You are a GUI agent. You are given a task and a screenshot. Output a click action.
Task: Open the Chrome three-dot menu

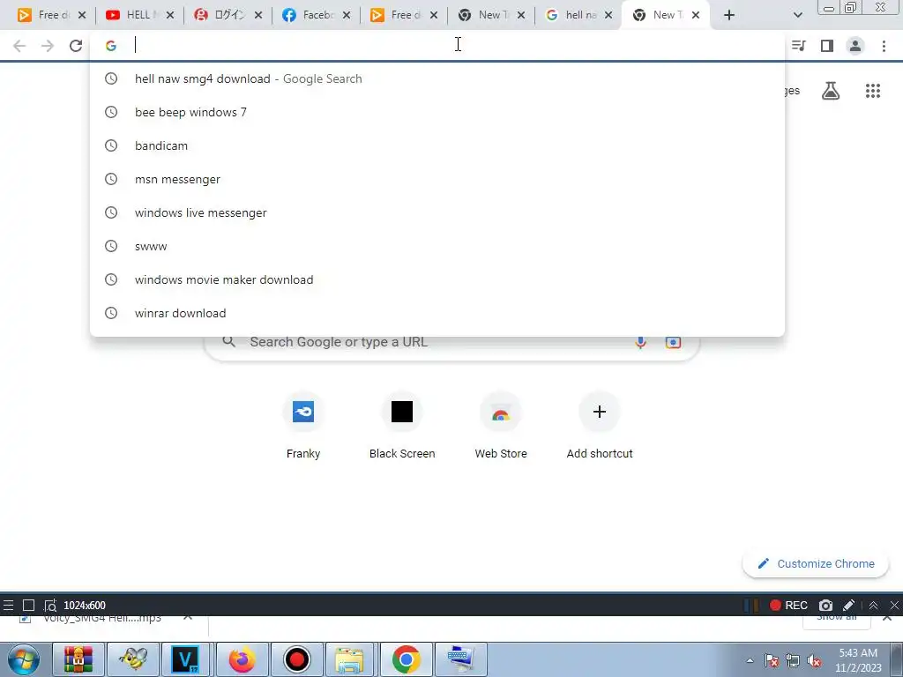[x=884, y=46]
